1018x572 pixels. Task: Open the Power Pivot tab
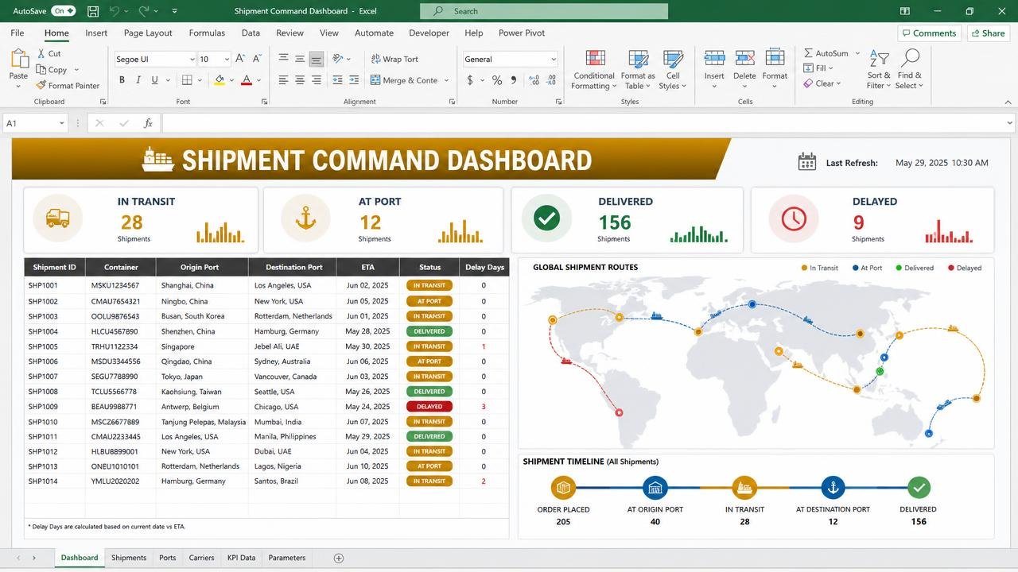(x=522, y=33)
